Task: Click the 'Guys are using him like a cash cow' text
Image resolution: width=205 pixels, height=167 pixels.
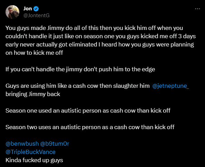Action: pos(78,86)
